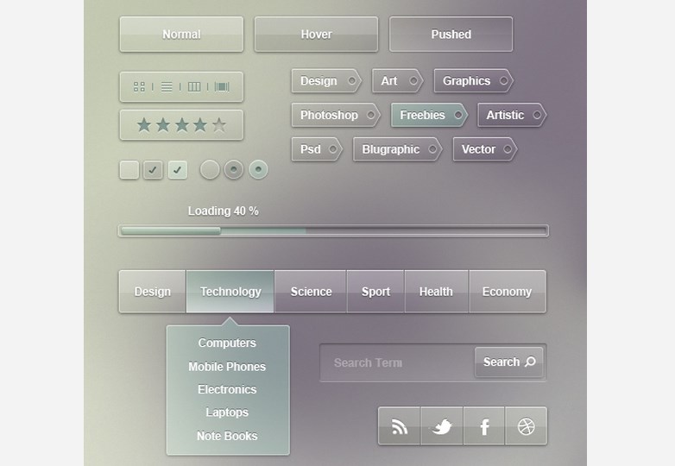Select Laptops in the Technology dropdown
The image size is (675, 466).
pyautogui.click(x=227, y=412)
